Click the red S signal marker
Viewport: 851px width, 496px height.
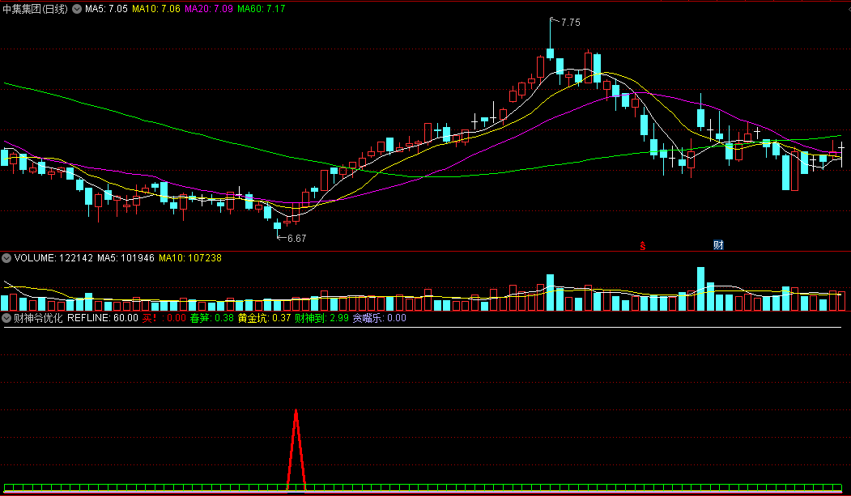coord(643,245)
